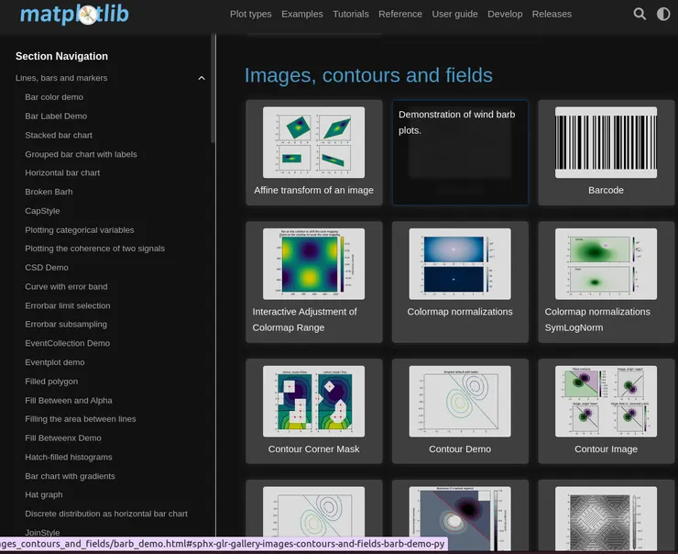678x554 pixels.
Task: Open Grouped bar chart with labels
Action: coord(81,154)
